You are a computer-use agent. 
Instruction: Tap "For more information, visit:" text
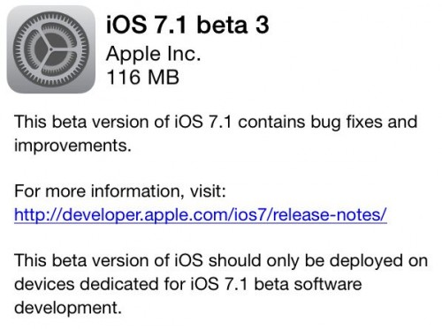pyautogui.click(x=120, y=191)
